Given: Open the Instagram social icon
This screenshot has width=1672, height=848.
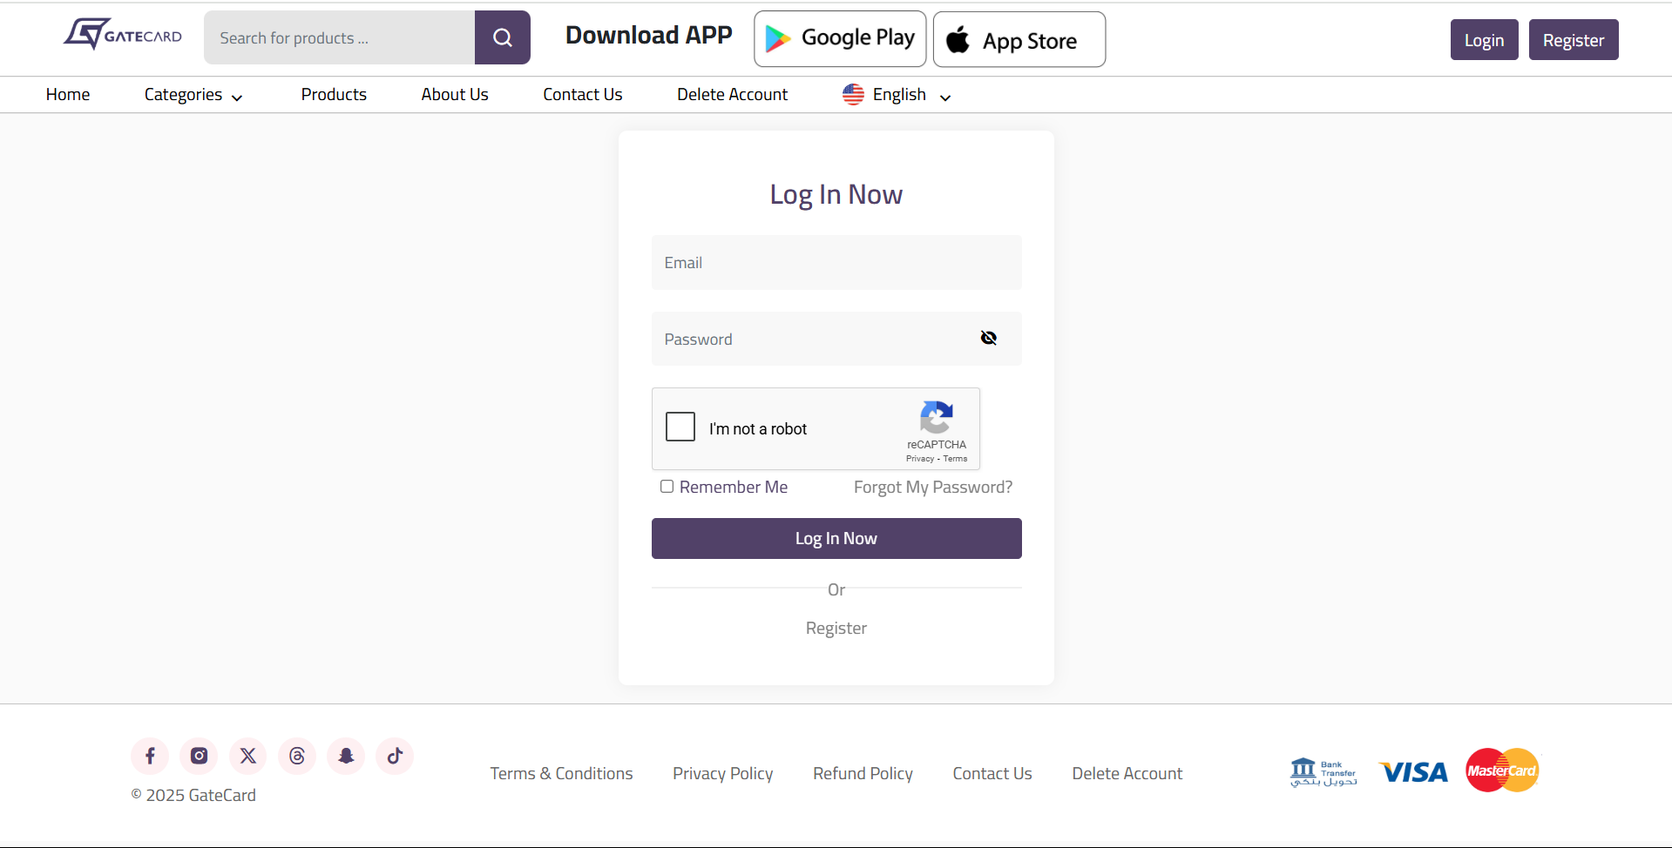Looking at the screenshot, I should tap(199, 756).
